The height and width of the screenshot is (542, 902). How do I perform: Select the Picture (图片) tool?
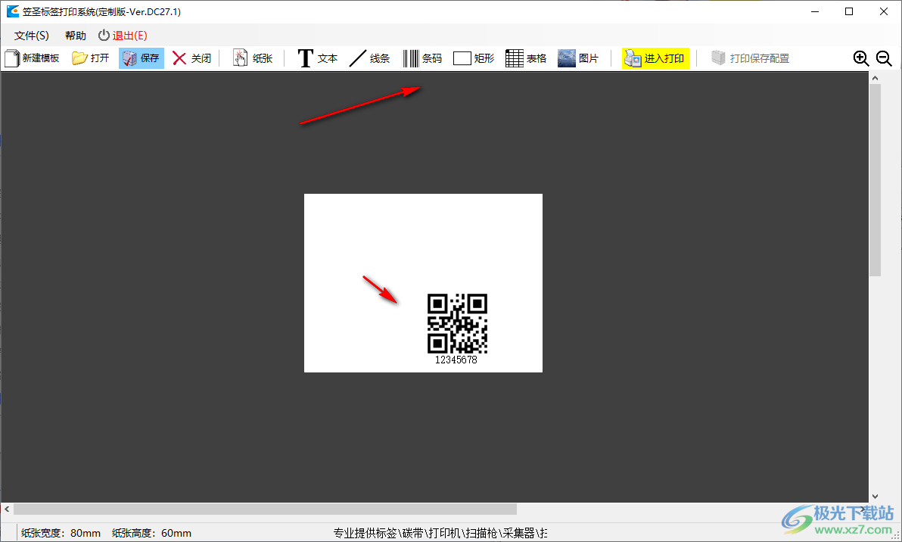point(578,58)
